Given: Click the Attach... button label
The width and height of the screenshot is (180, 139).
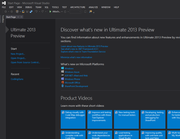Looking at the screenshot, I should click(56, 12).
